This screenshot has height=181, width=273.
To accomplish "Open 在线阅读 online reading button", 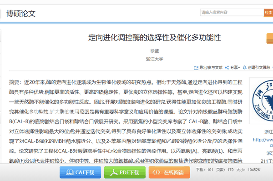I will tap(169, 172).
